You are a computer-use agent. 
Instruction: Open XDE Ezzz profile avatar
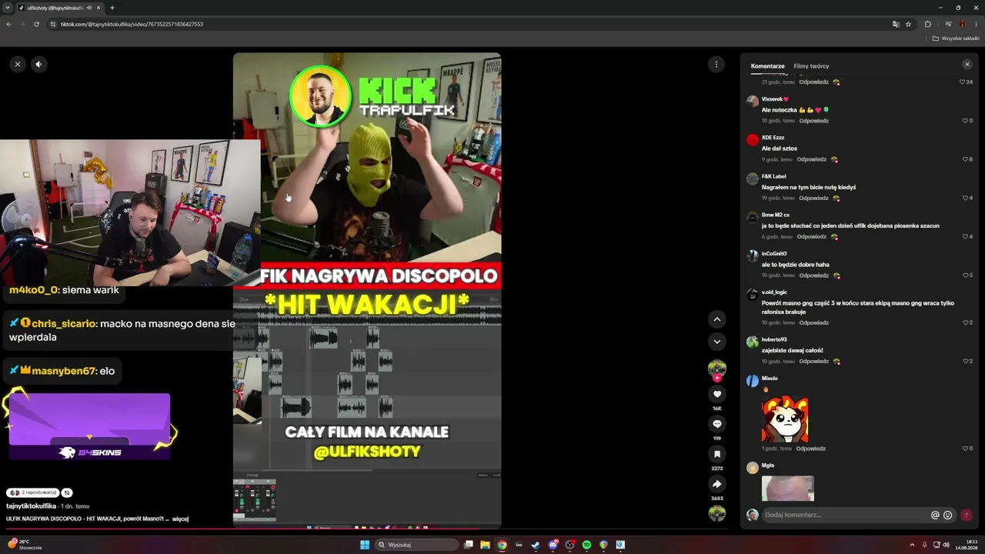click(x=753, y=139)
